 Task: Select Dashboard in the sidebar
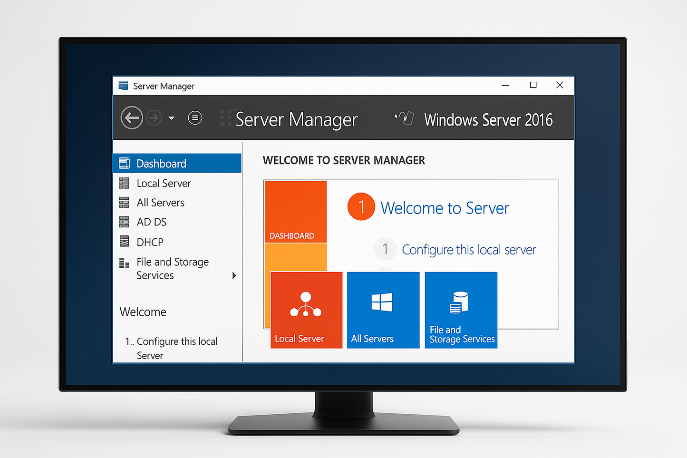click(161, 163)
